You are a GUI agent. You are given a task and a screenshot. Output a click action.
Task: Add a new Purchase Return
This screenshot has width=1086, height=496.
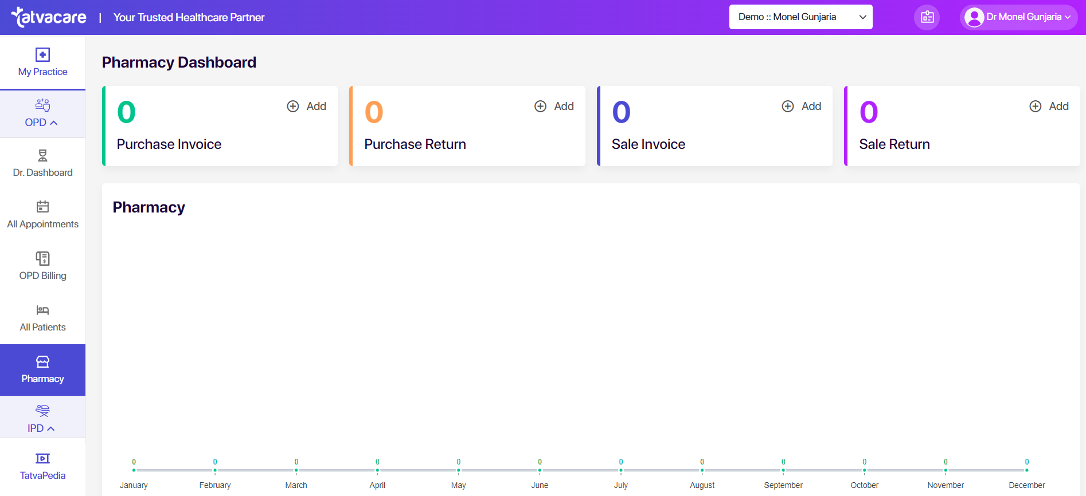[554, 107]
